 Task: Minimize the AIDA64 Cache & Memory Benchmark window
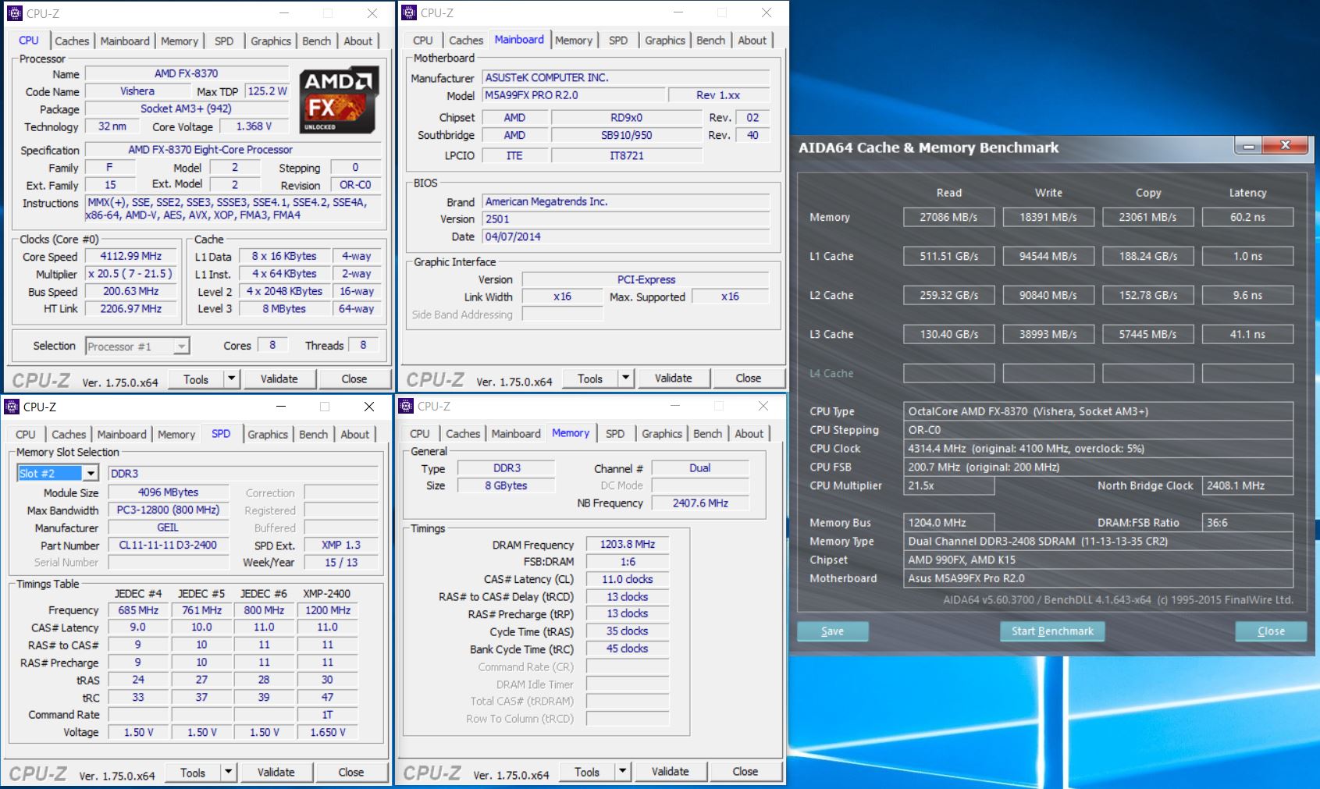[1248, 146]
